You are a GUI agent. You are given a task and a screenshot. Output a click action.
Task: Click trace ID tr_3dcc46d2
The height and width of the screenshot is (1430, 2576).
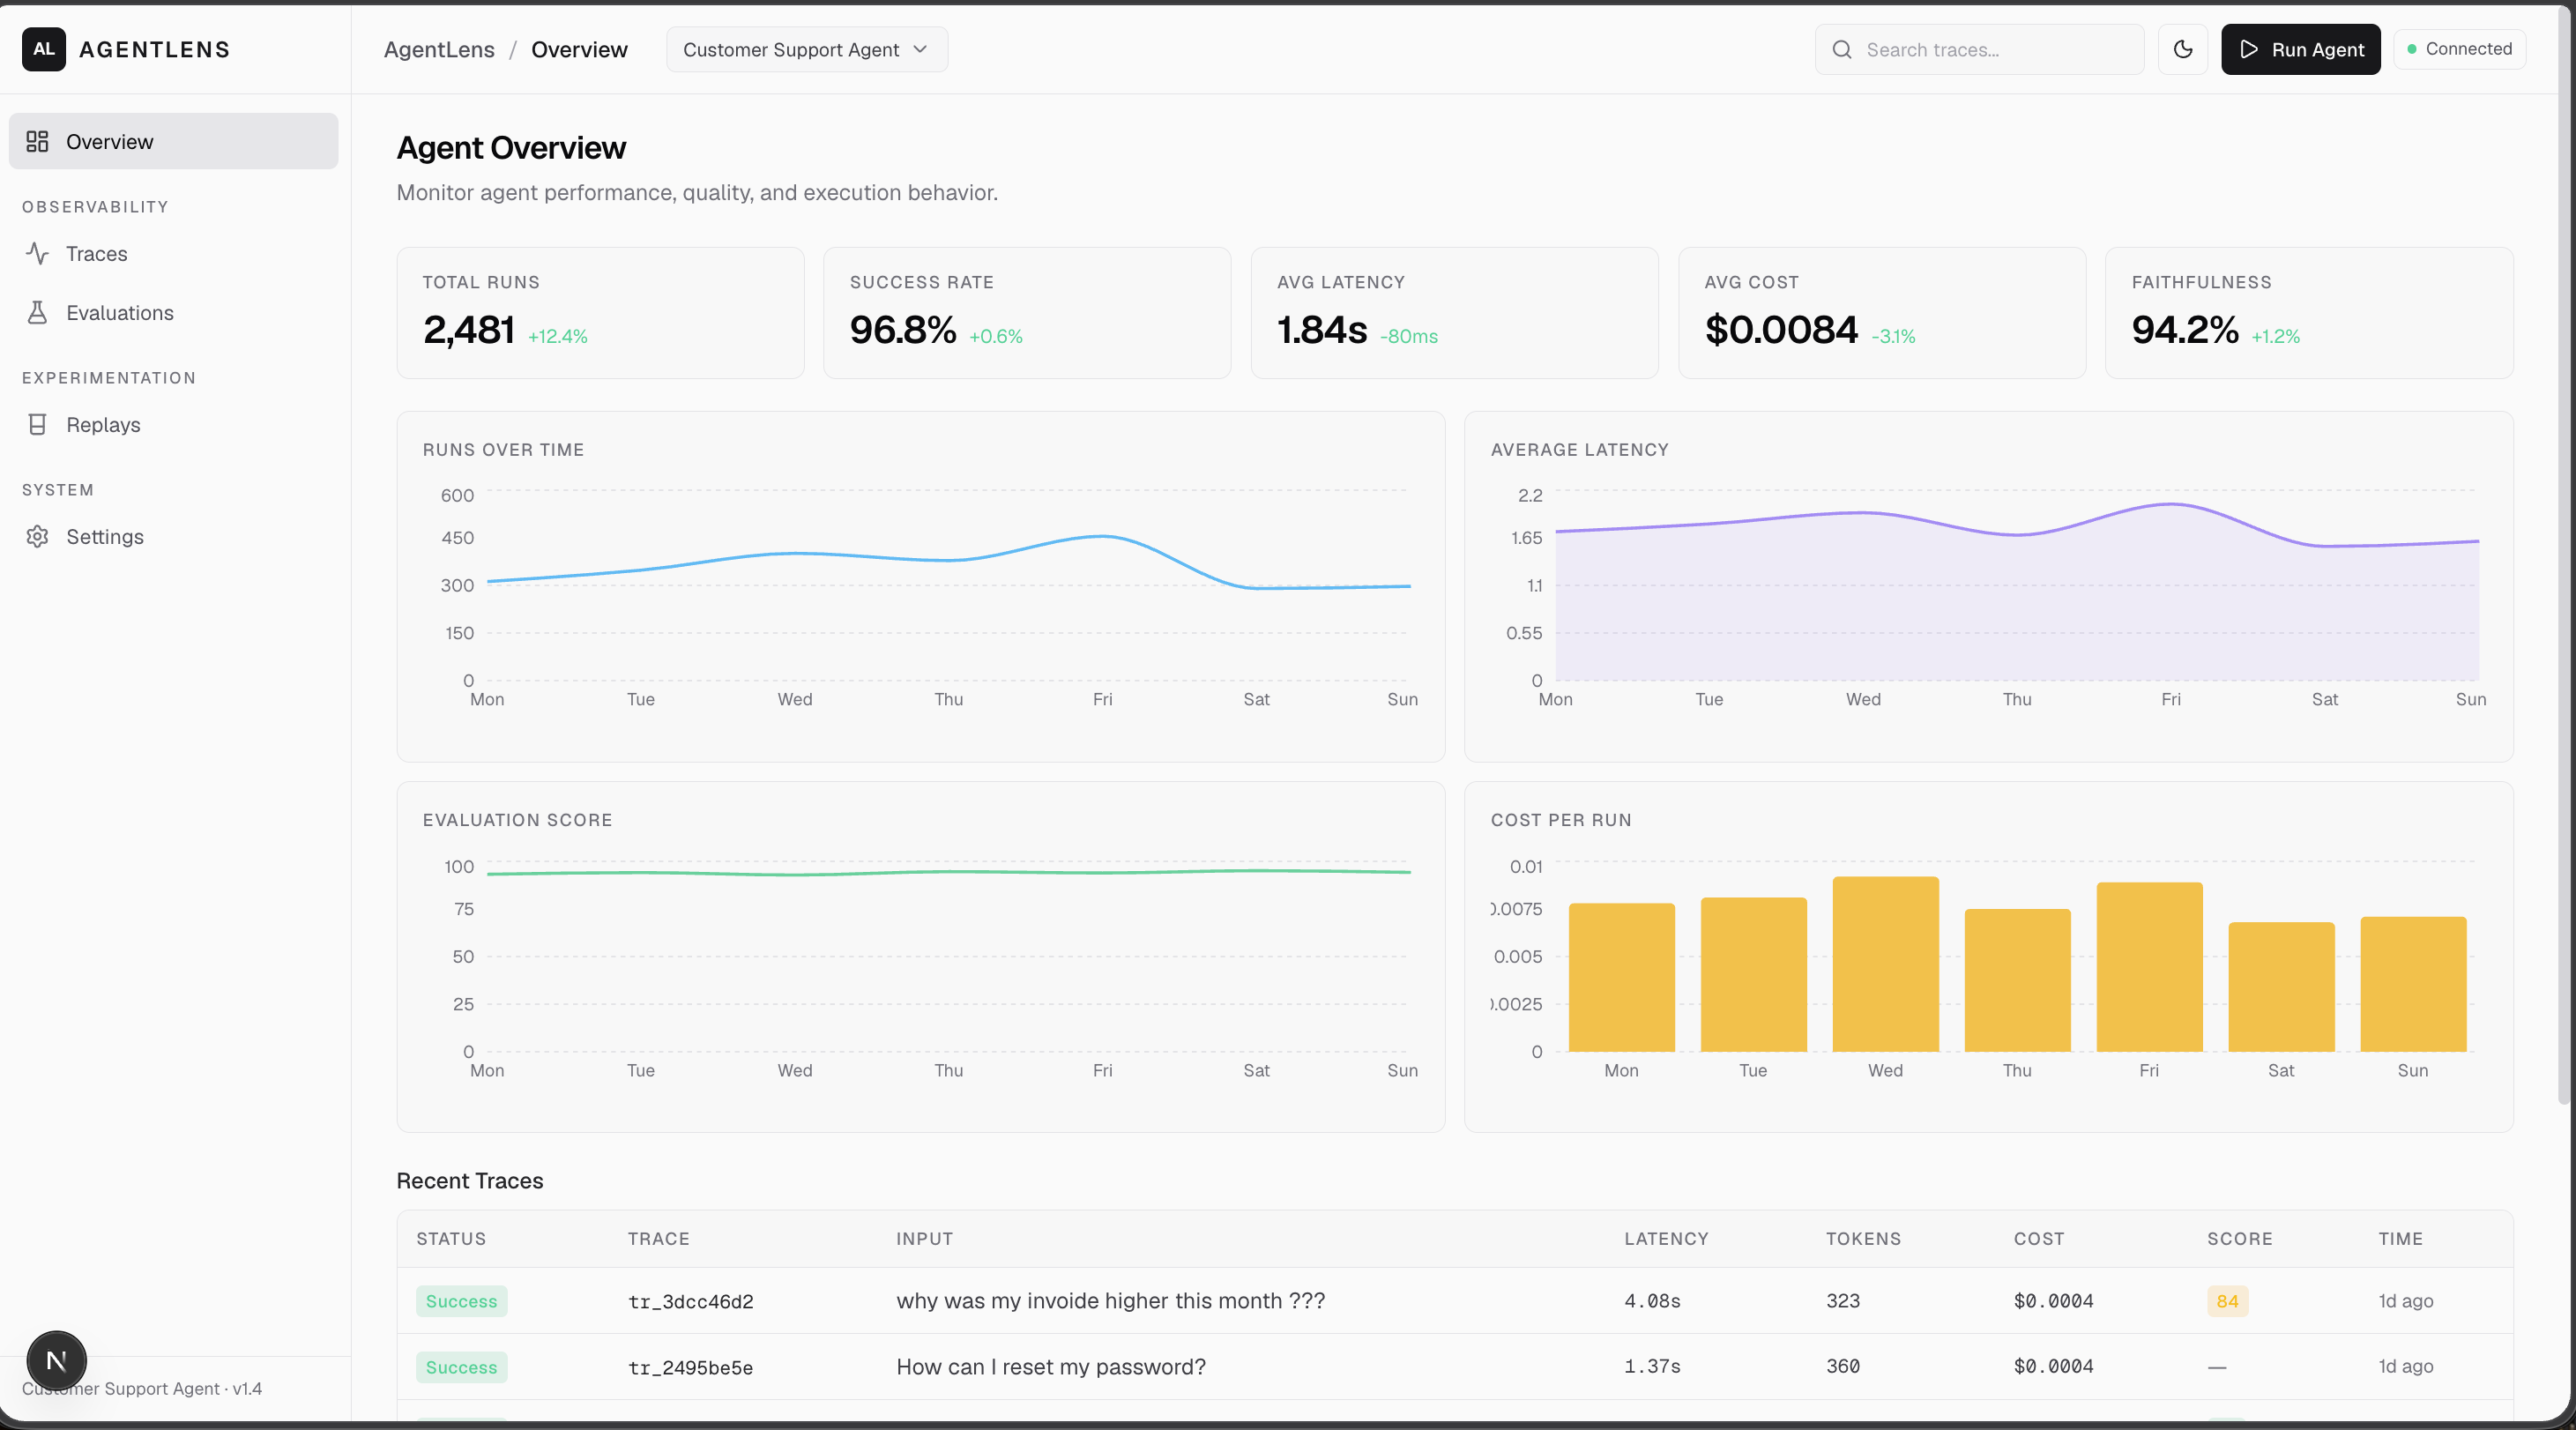(690, 1301)
